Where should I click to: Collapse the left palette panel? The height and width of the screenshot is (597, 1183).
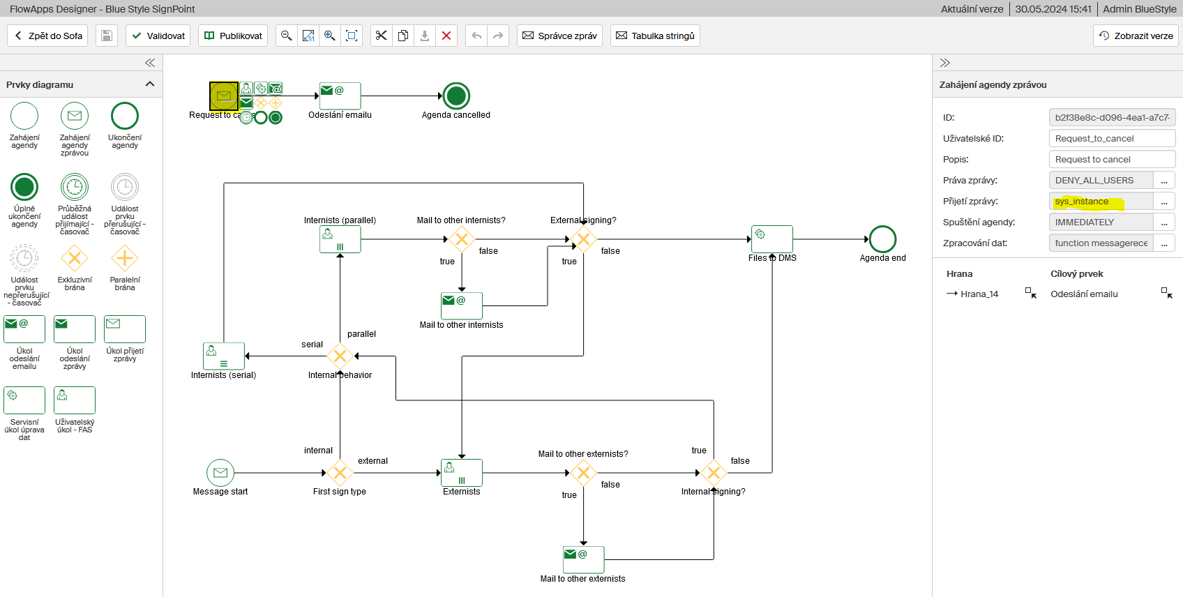pyautogui.click(x=149, y=63)
